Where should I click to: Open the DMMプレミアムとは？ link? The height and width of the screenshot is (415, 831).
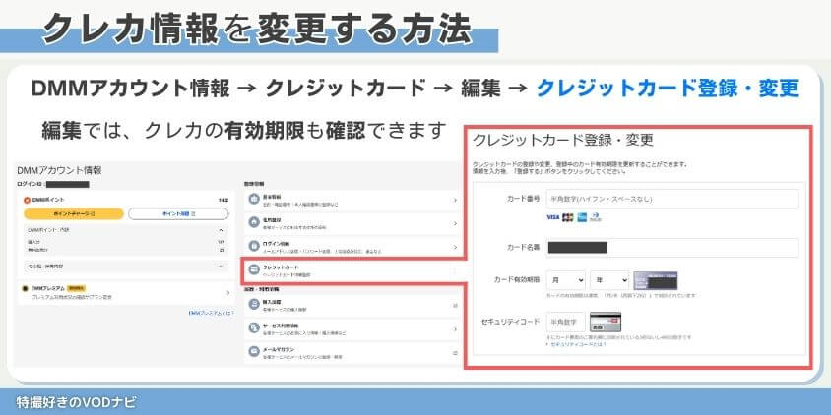point(211,314)
